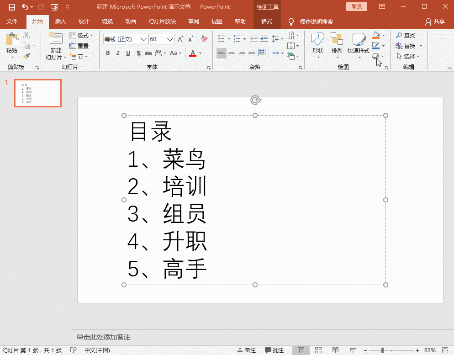Add text shadow formatting
454x355 pixels.
pos(138,53)
